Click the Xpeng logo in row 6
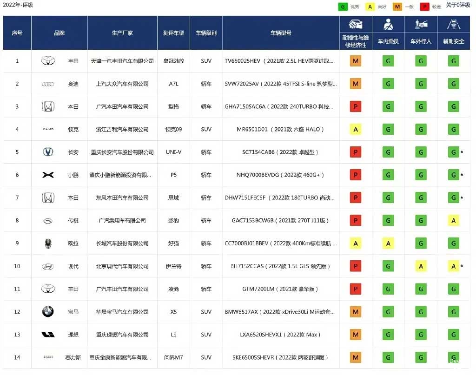 point(48,175)
